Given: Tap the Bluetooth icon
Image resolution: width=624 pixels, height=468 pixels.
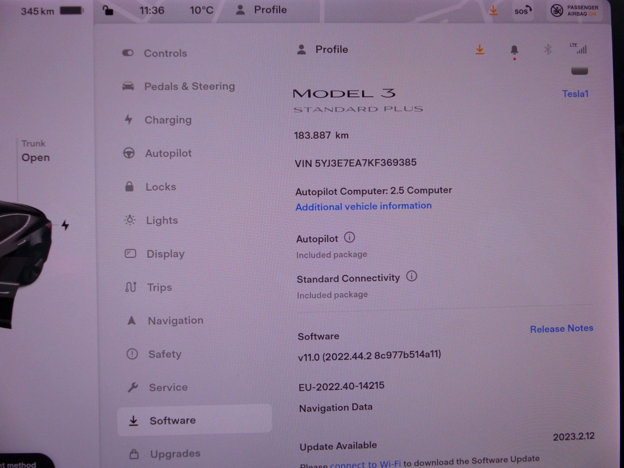Looking at the screenshot, I should pyautogui.click(x=548, y=50).
